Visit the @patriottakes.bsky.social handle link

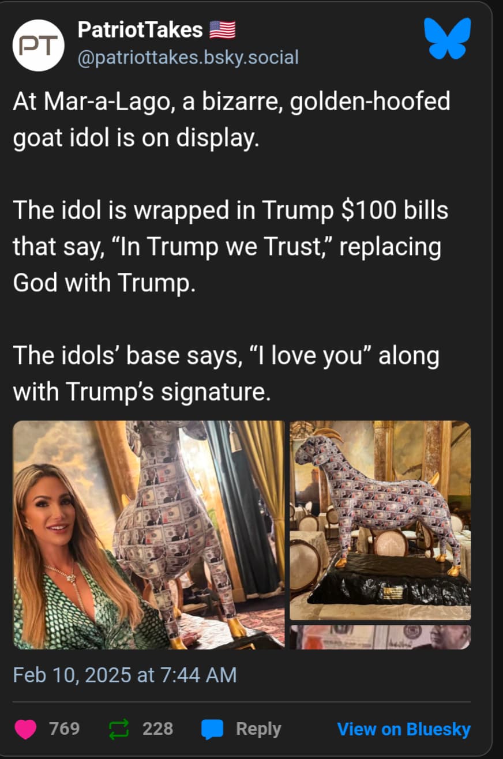click(188, 58)
